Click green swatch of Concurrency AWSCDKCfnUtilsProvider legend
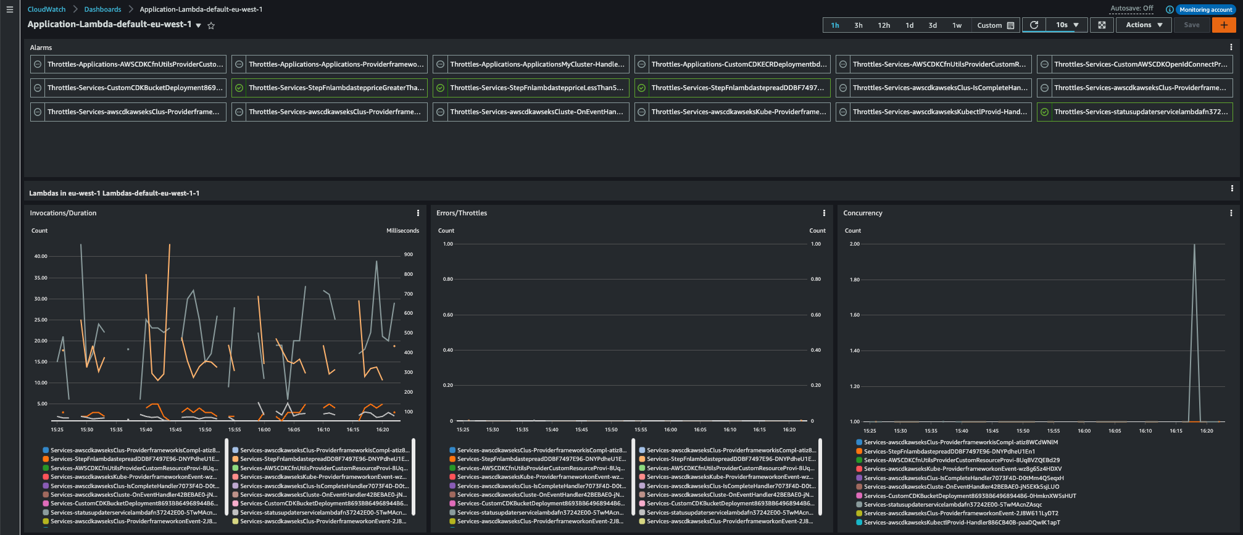 pos(859,460)
